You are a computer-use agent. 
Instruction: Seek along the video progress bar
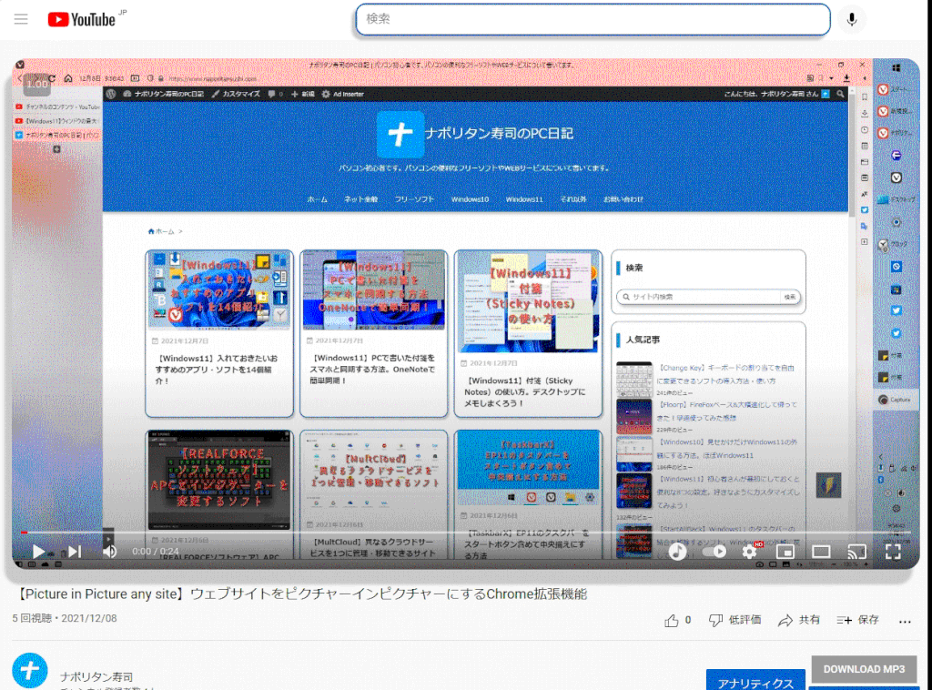(x=465, y=533)
